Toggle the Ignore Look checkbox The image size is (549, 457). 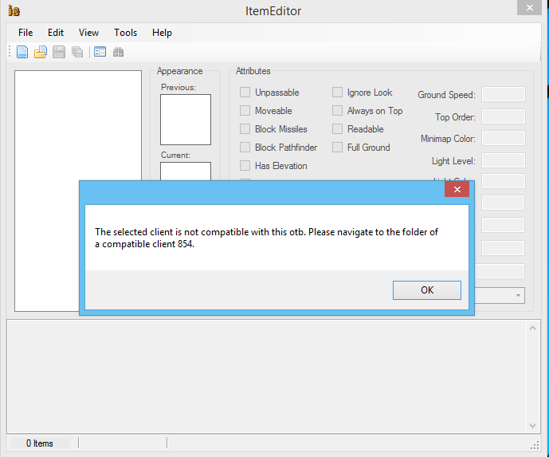pyautogui.click(x=337, y=93)
